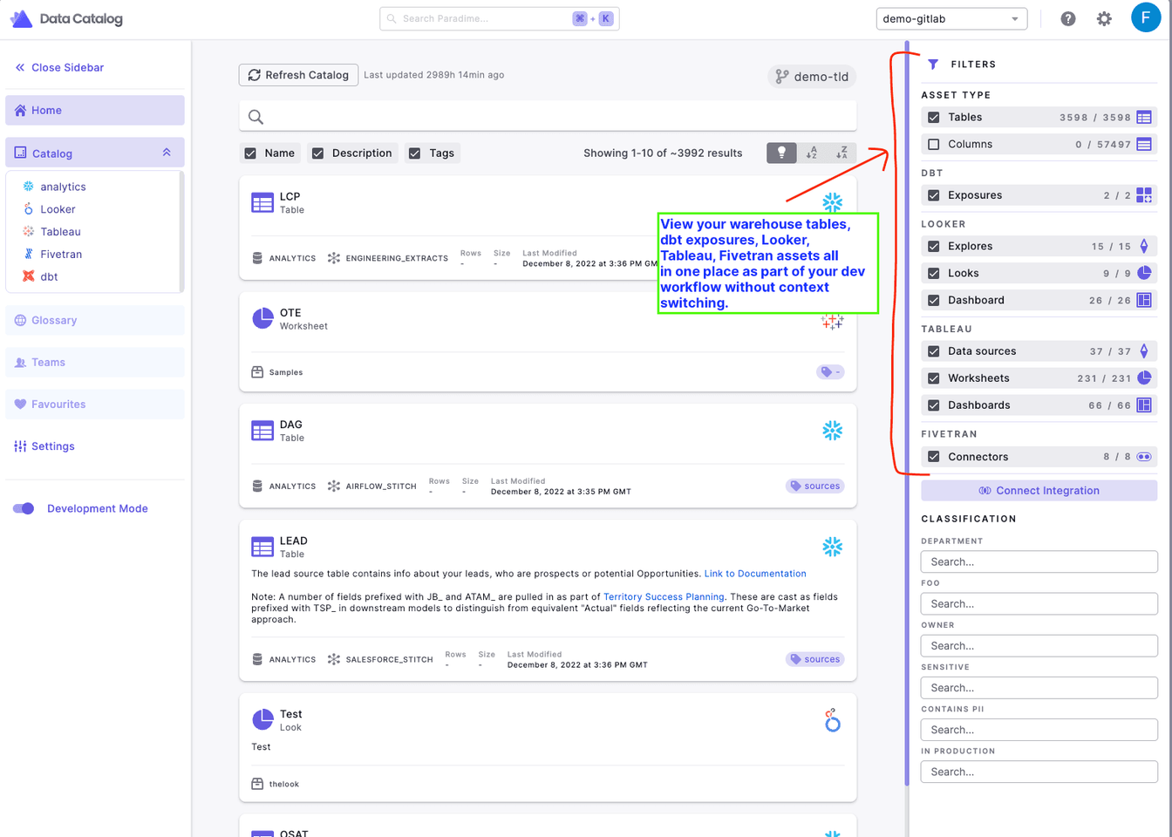Open the user avatar F menu
Screen dimensions: 1172x837
[1146, 17]
